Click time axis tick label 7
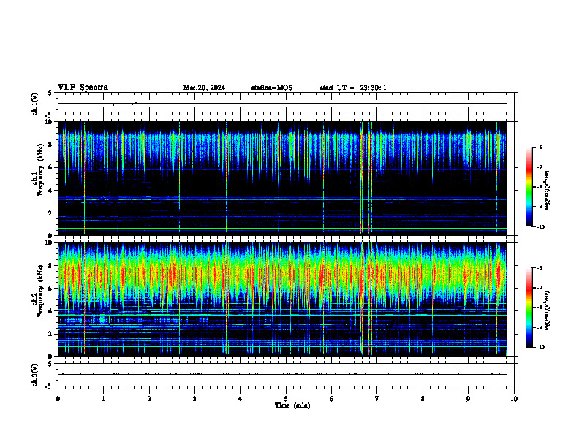The width and height of the screenshot is (579, 447). (377, 399)
